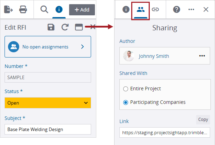Image resolution: width=215 pixels, height=145 pixels.
Task: Switch to the info tab in right panel
Action: [x=126, y=9]
